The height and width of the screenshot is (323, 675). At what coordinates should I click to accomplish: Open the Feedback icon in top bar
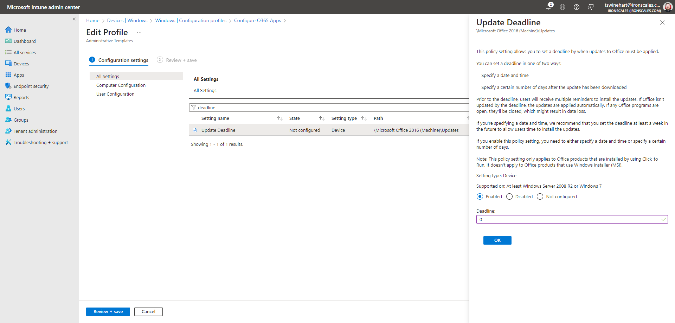[591, 7]
